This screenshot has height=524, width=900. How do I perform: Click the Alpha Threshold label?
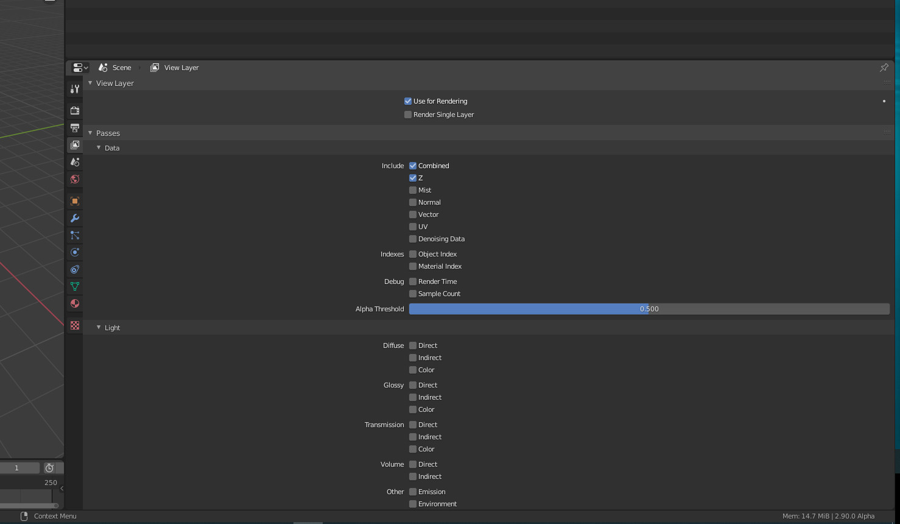(x=380, y=309)
